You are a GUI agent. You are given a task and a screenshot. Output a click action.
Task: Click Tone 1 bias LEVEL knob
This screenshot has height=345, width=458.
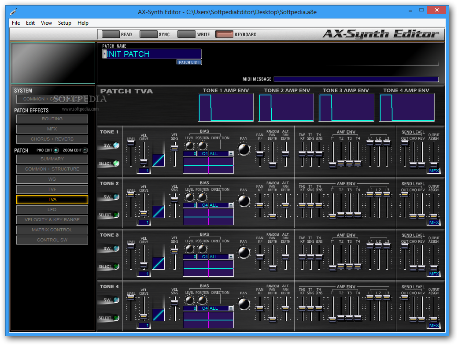[189, 145]
